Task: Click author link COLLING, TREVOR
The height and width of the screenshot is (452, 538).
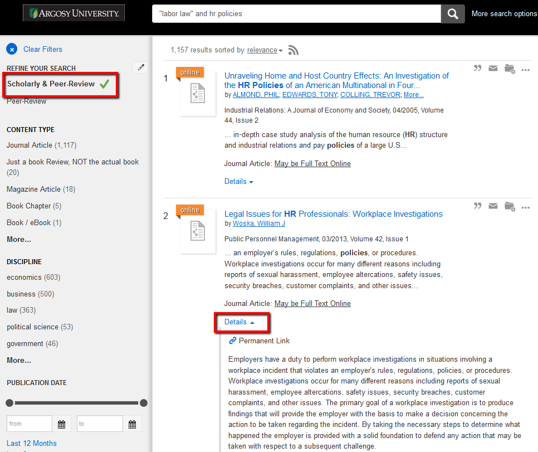Action: 370,95
